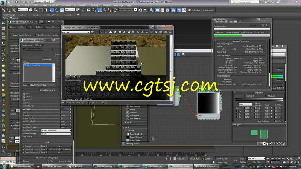Open the gizmo merge mode Overlap dropdown
Screen dimensions: 301x169
coord(56,134)
